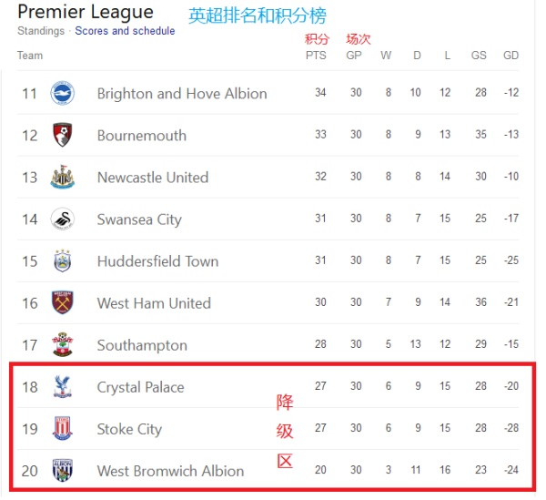Viewport: 546px width, 500px height.
Task: Click the Brighton and Hove Albion crest
Action: (x=62, y=93)
